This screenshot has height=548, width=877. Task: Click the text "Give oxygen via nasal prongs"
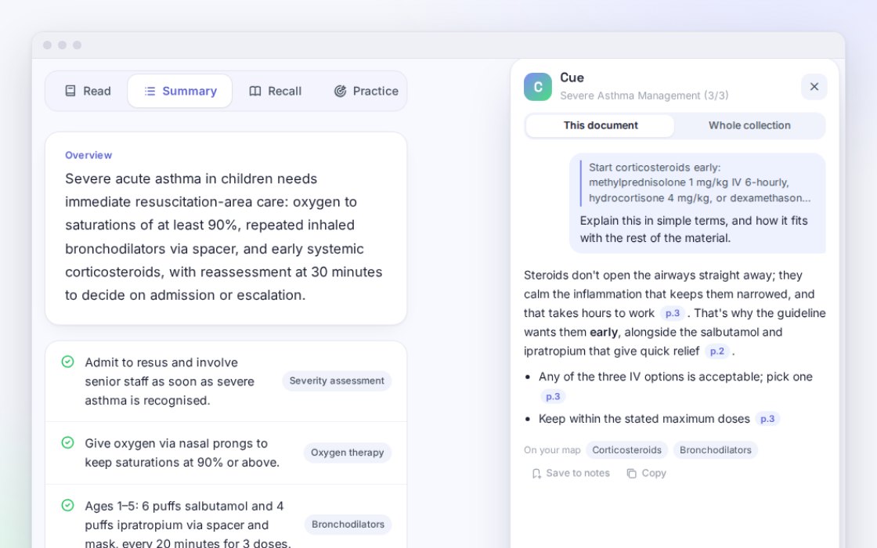coord(182,453)
